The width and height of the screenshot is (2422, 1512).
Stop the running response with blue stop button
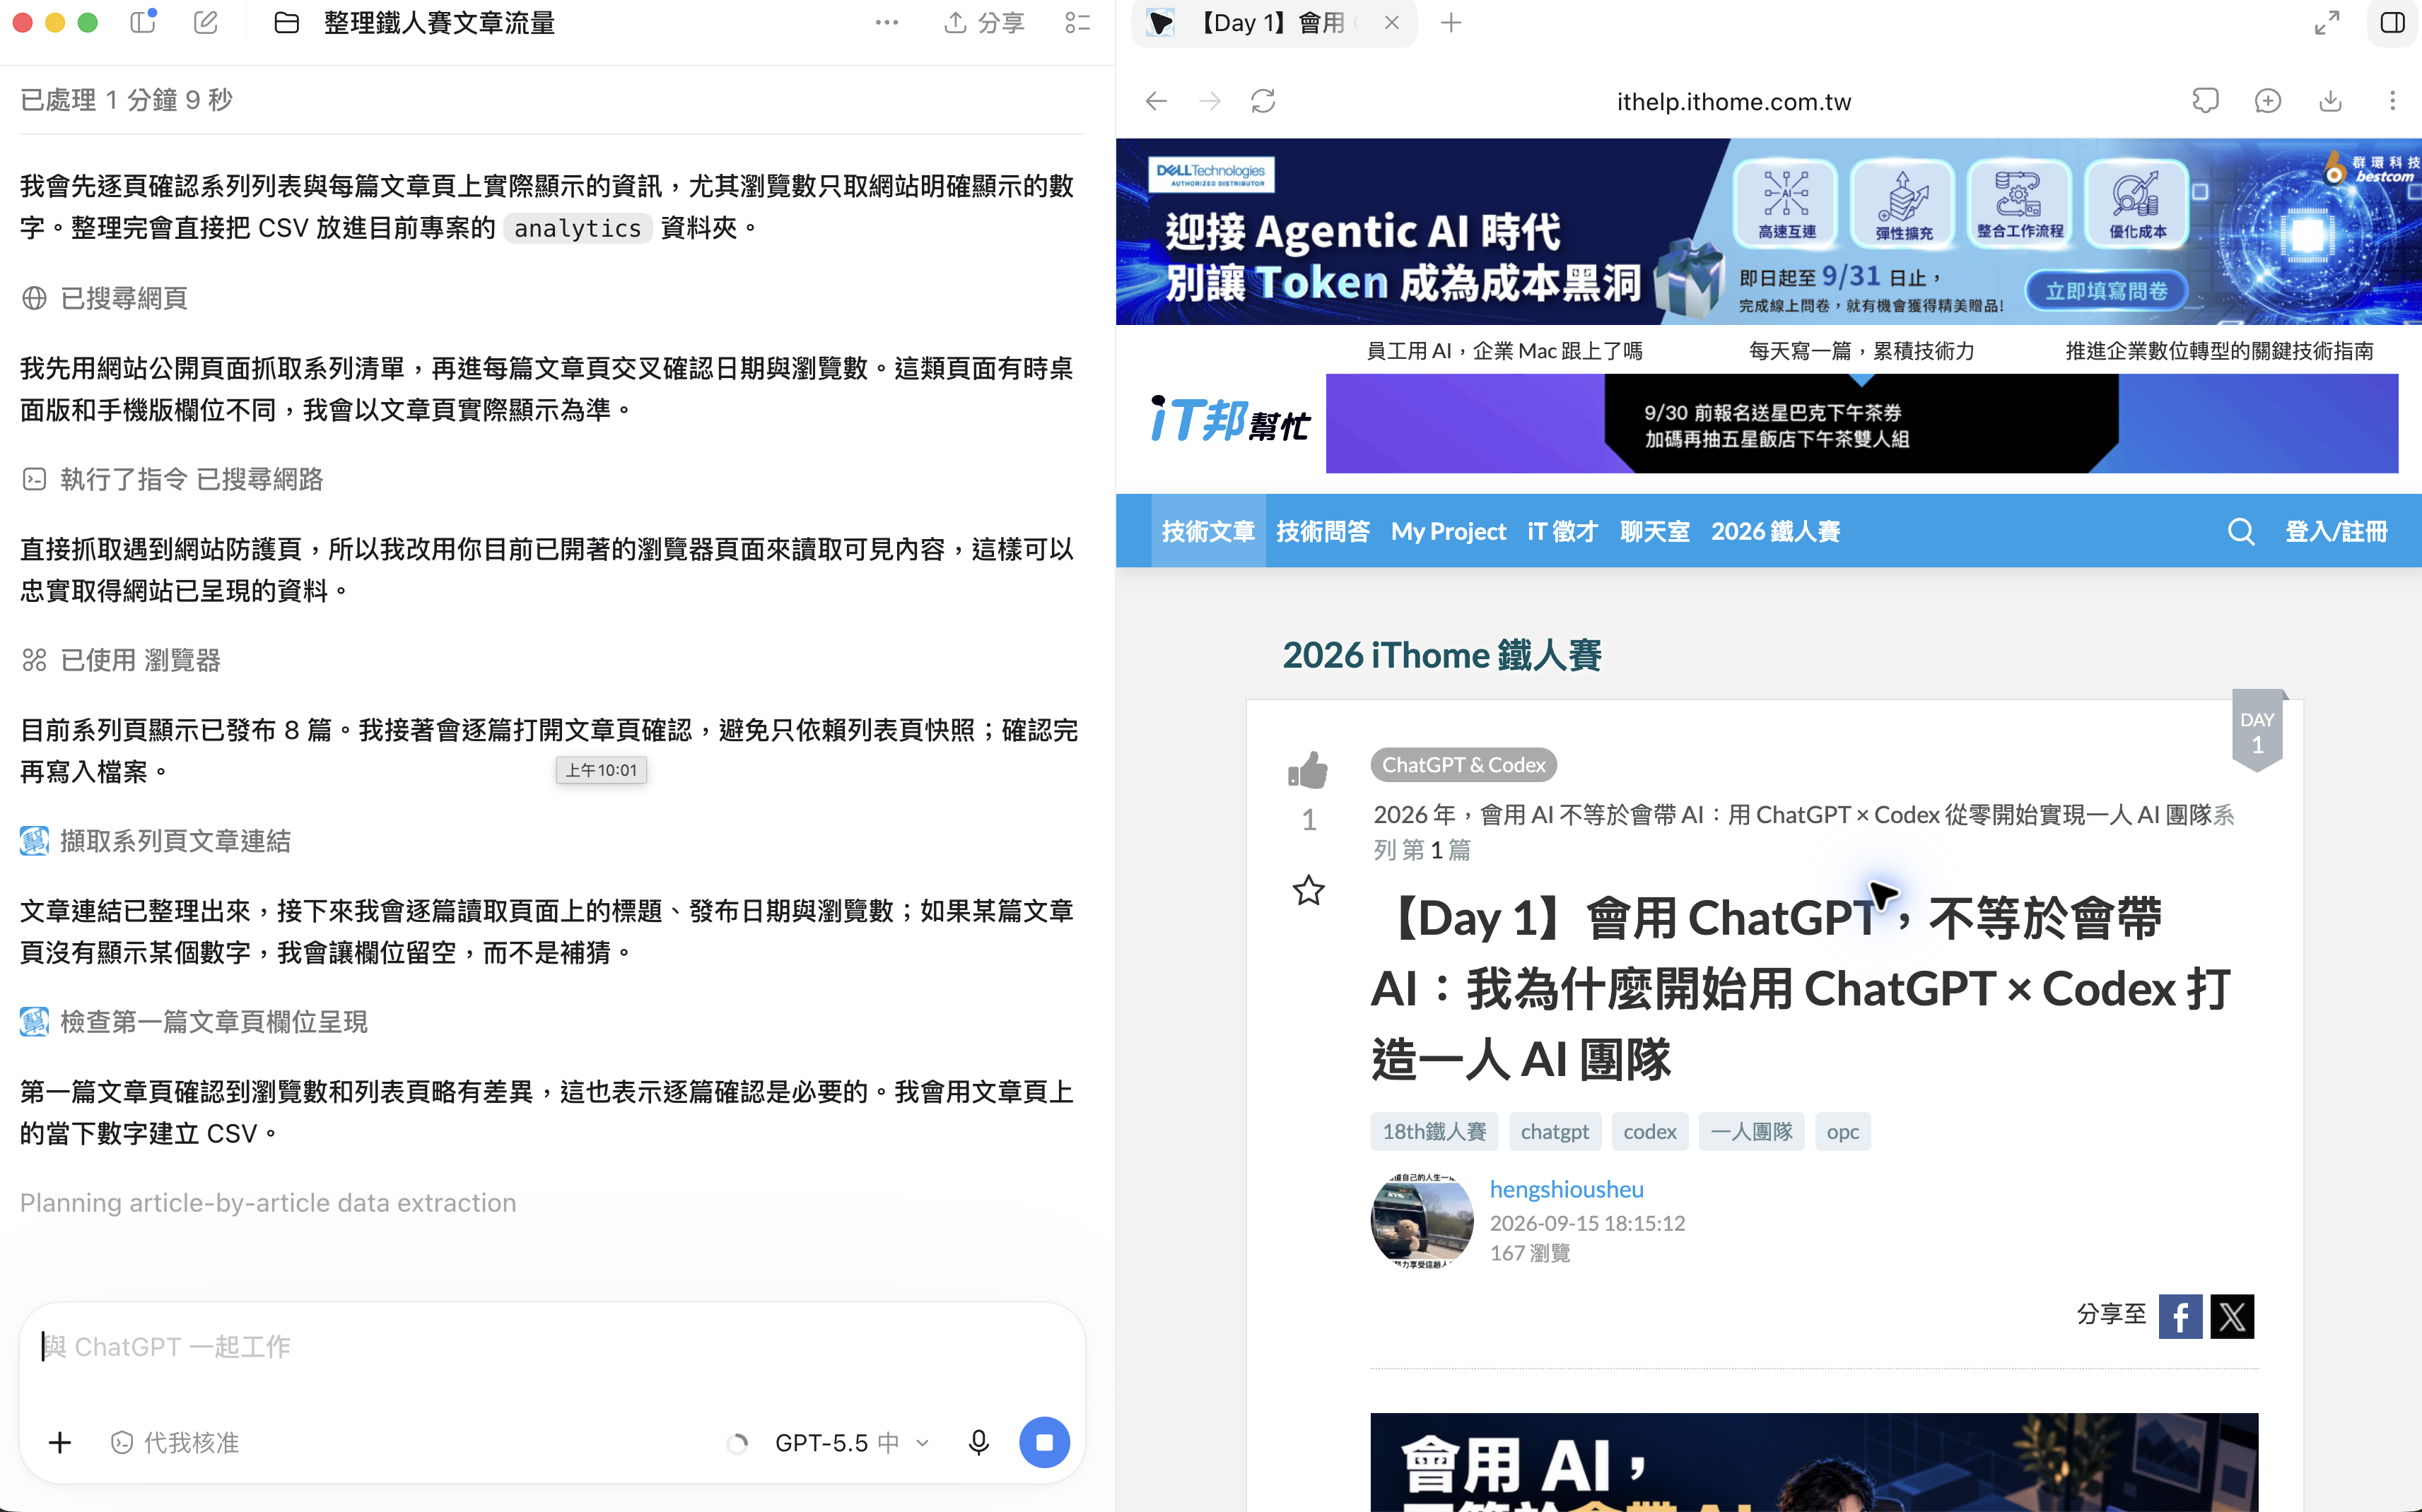[x=1044, y=1442]
